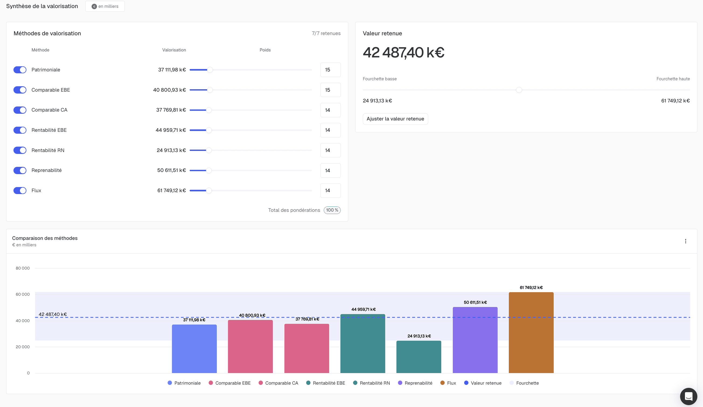Click the Reprenabilité weight input field

(x=330, y=170)
